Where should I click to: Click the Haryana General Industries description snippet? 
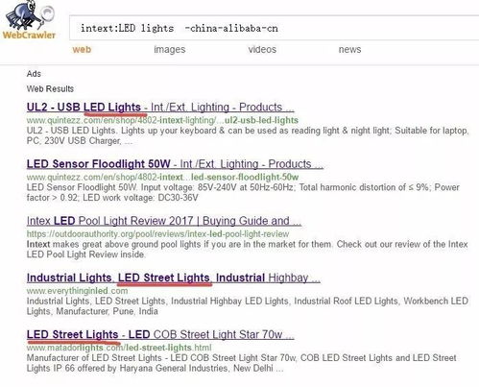tap(242, 363)
